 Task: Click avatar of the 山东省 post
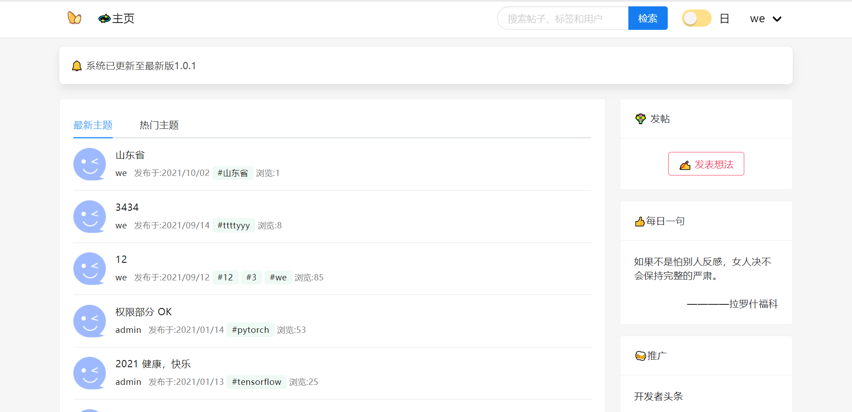pyautogui.click(x=90, y=164)
